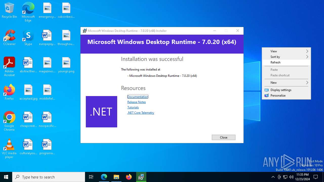
Task: Select the cheapcreat... Word document icon
Action: tap(28, 120)
